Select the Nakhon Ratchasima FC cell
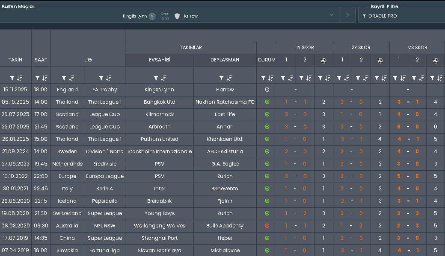 [x=225, y=102]
